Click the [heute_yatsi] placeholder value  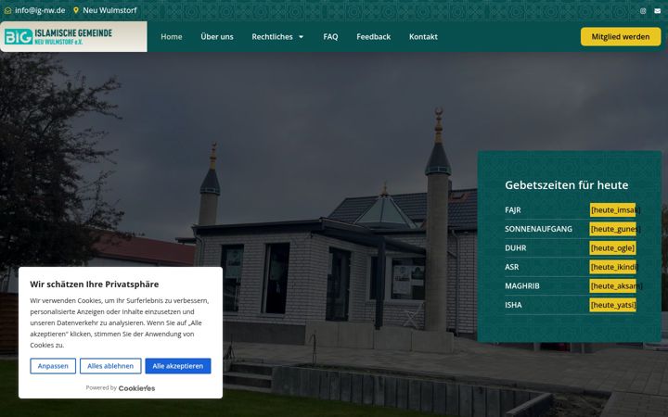tap(613, 305)
